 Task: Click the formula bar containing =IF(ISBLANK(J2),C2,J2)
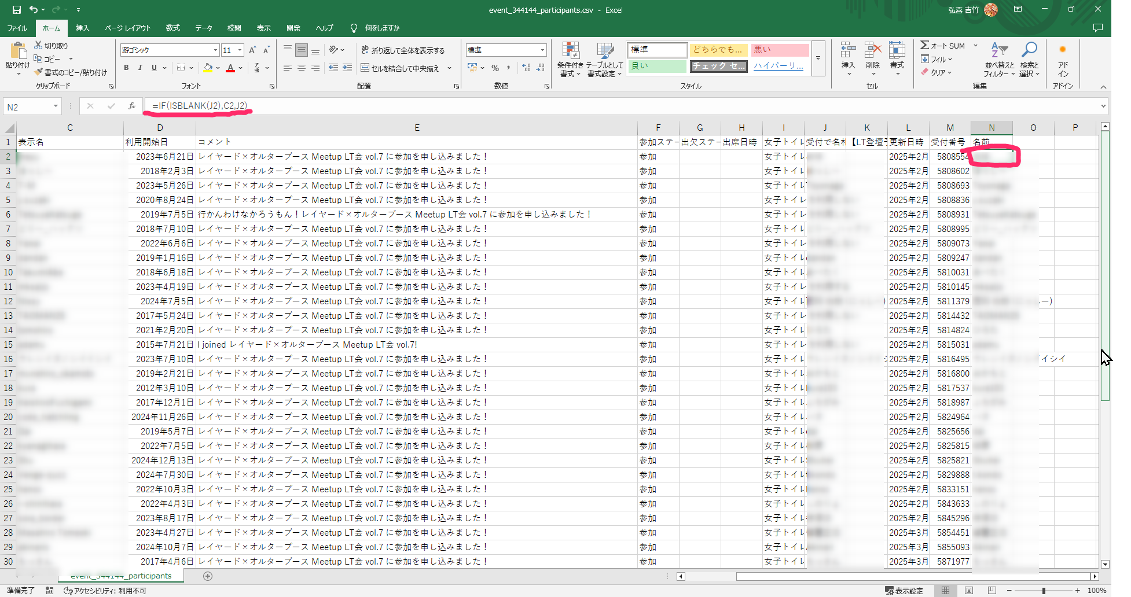click(622, 106)
